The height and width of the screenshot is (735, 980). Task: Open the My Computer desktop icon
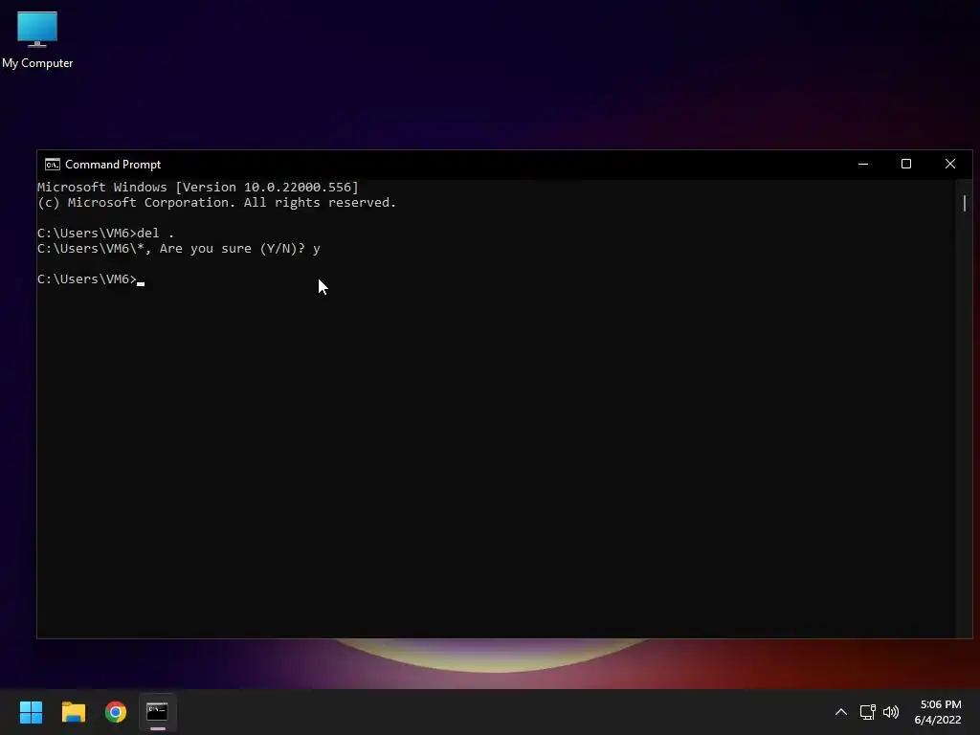[x=37, y=40]
